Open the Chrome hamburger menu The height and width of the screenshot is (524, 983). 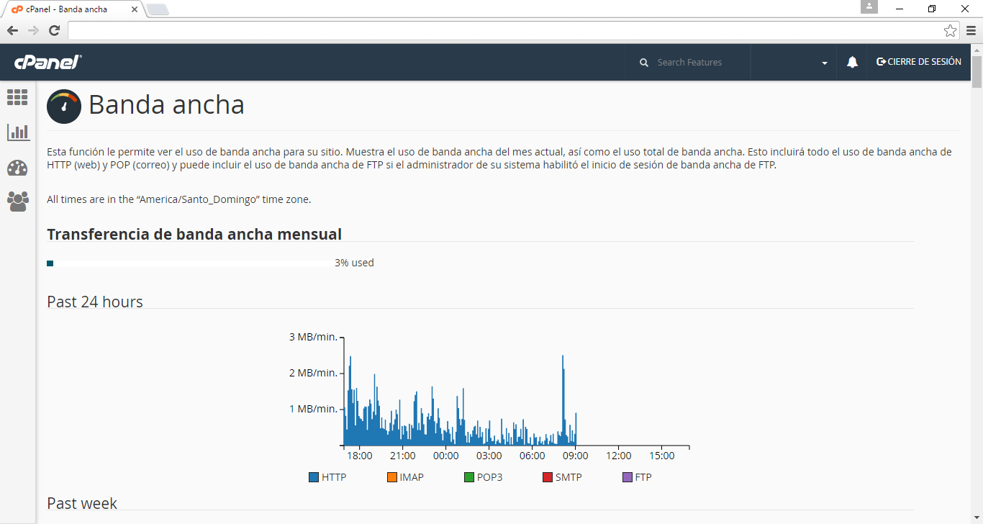point(971,30)
